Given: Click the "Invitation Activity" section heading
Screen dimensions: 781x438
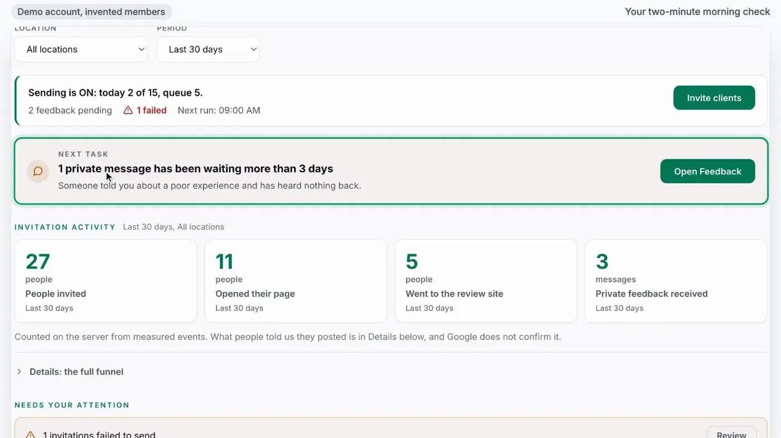Looking at the screenshot, I should pyautogui.click(x=65, y=227).
